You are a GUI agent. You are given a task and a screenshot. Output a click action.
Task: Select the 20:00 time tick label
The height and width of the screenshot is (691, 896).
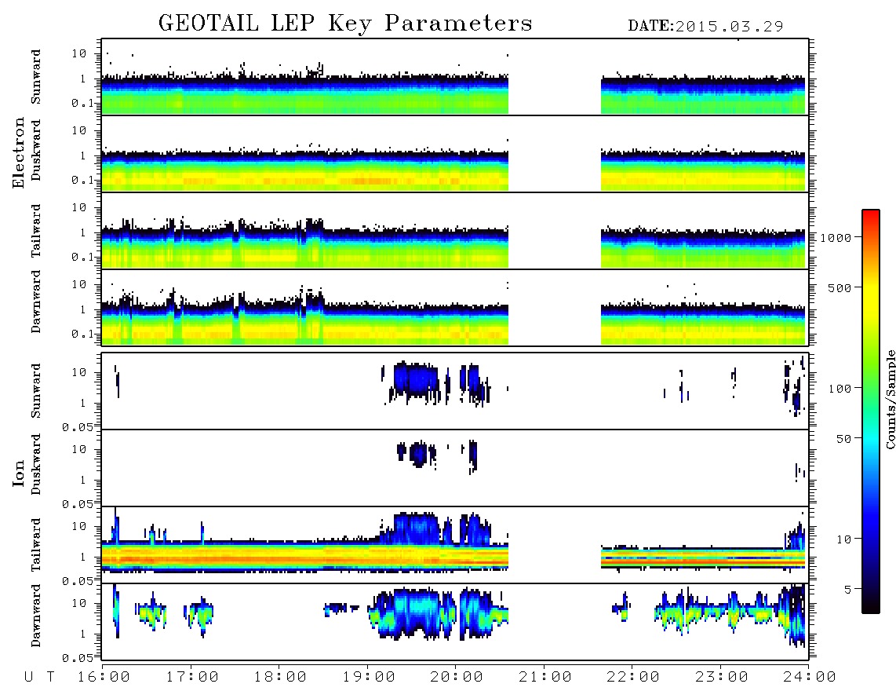(x=457, y=678)
